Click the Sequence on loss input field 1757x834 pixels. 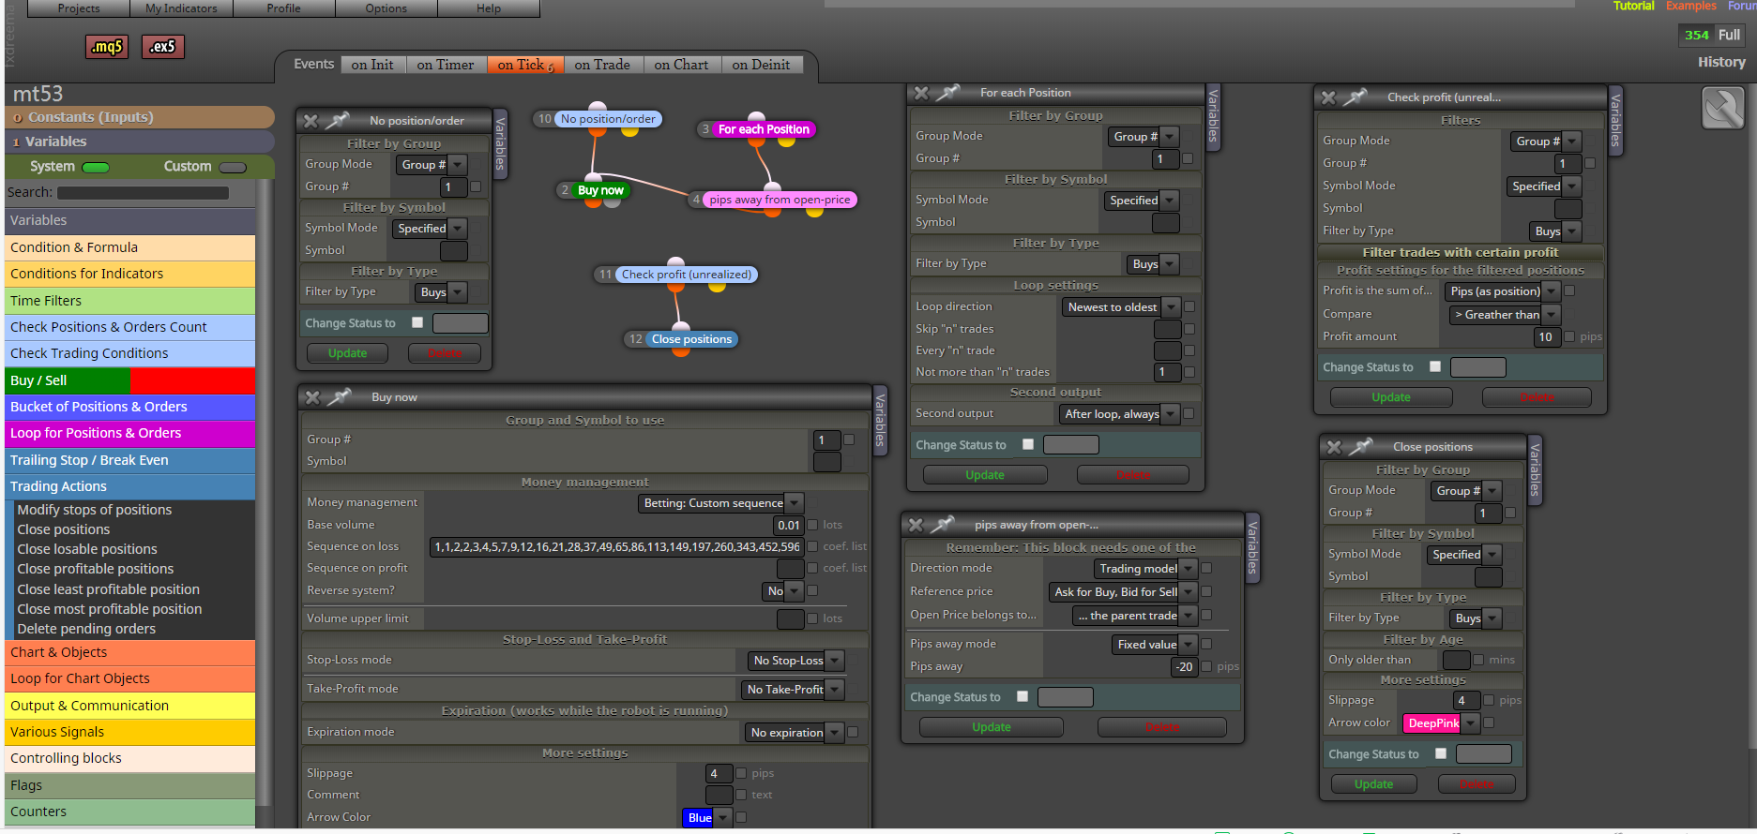pyautogui.click(x=615, y=546)
